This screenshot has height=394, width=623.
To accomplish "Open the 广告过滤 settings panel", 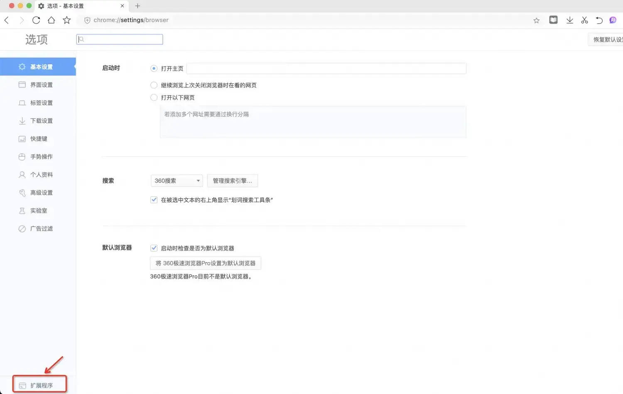I will pyautogui.click(x=41, y=229).
